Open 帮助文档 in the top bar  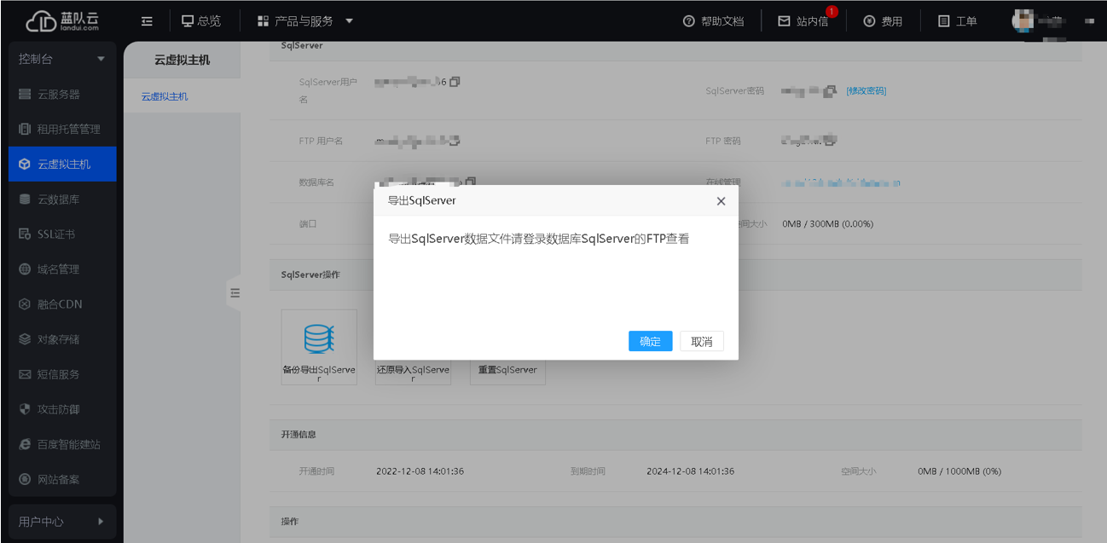[715, 20]
